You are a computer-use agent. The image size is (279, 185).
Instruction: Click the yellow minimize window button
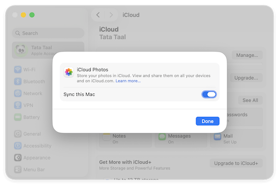[23, 15]
